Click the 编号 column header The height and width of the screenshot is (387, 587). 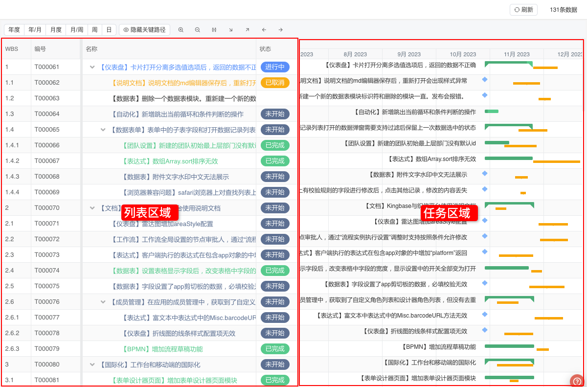(41, 49)
